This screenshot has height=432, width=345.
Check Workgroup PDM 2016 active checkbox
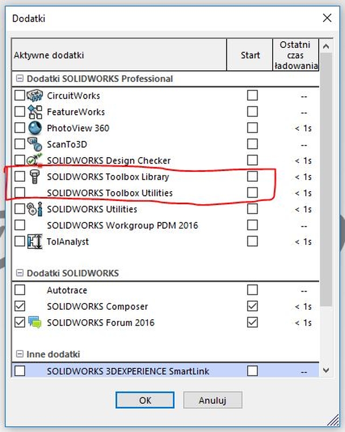pos(19,225)
